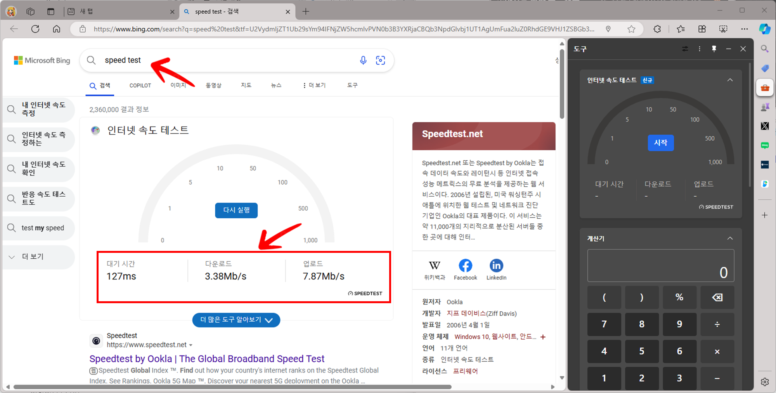The height and width of the screenshot is (393, 776).
Task: Add this page to favorites star
Action: coord(631,29)
